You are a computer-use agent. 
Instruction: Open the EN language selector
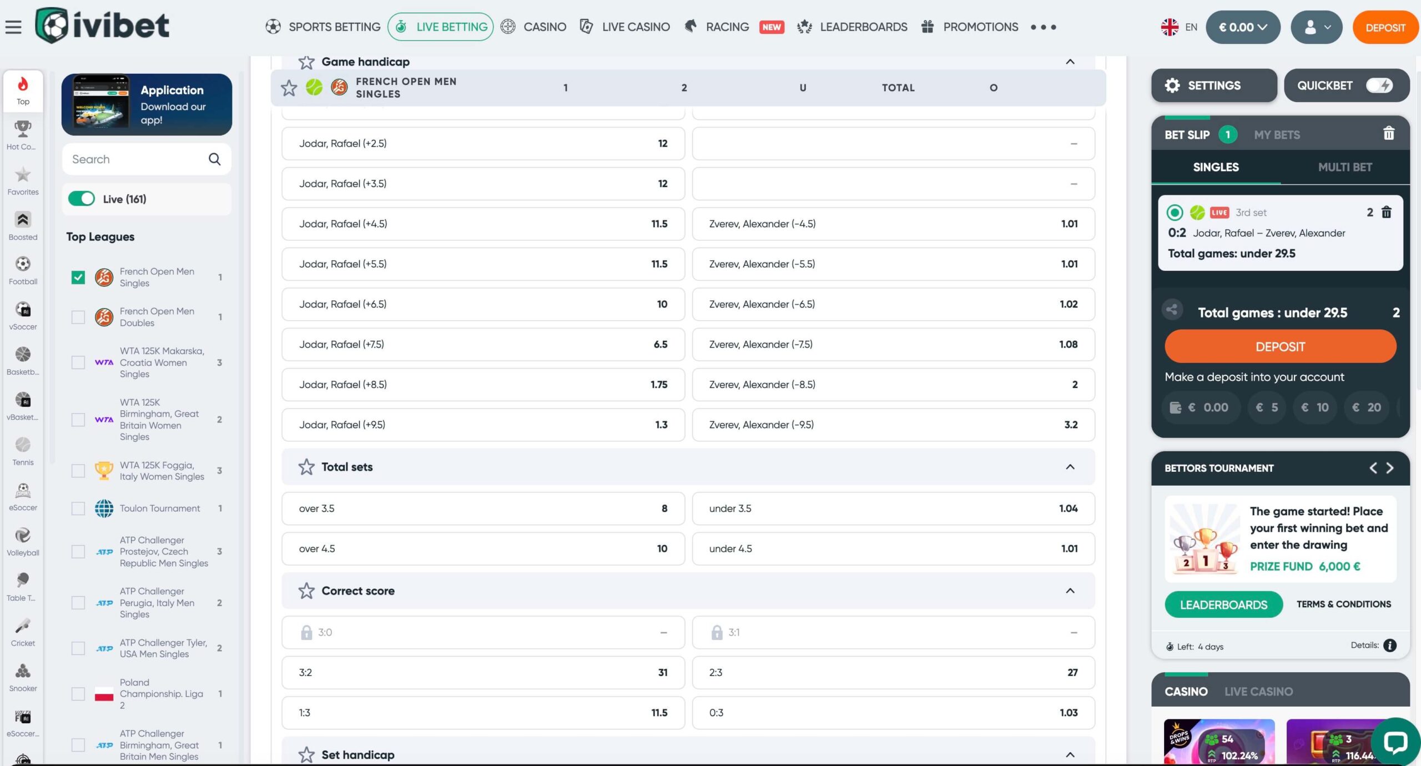click(x=1179, y=27)
